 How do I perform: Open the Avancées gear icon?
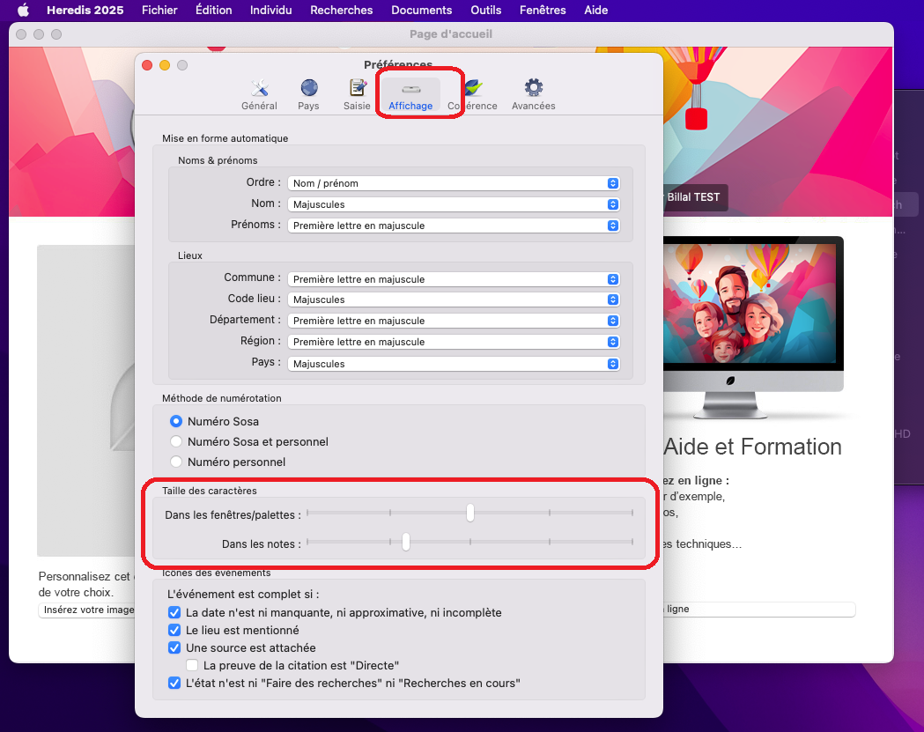coord(533,94)
